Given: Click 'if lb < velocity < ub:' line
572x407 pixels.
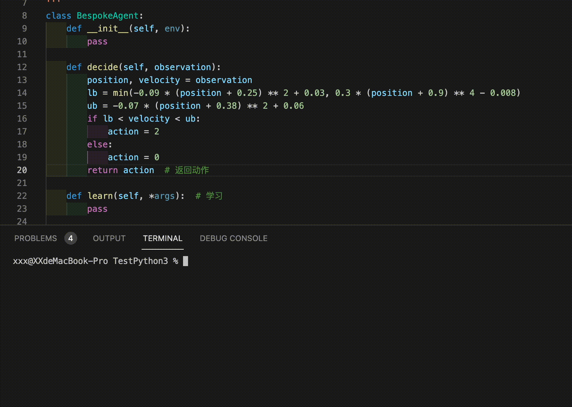Looking at the screenshot, I should [143, 119].
